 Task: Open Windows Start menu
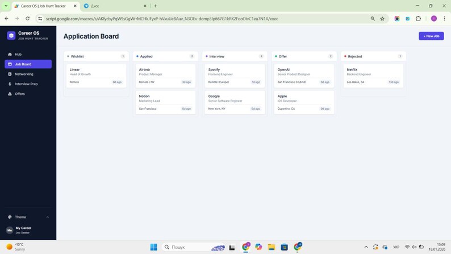[x=154, y=247]
